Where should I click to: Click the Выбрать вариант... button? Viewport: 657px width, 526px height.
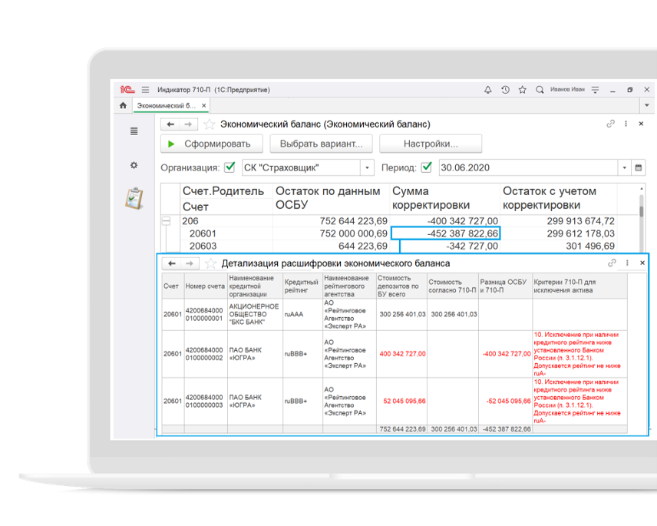click(x=321, y=144)
